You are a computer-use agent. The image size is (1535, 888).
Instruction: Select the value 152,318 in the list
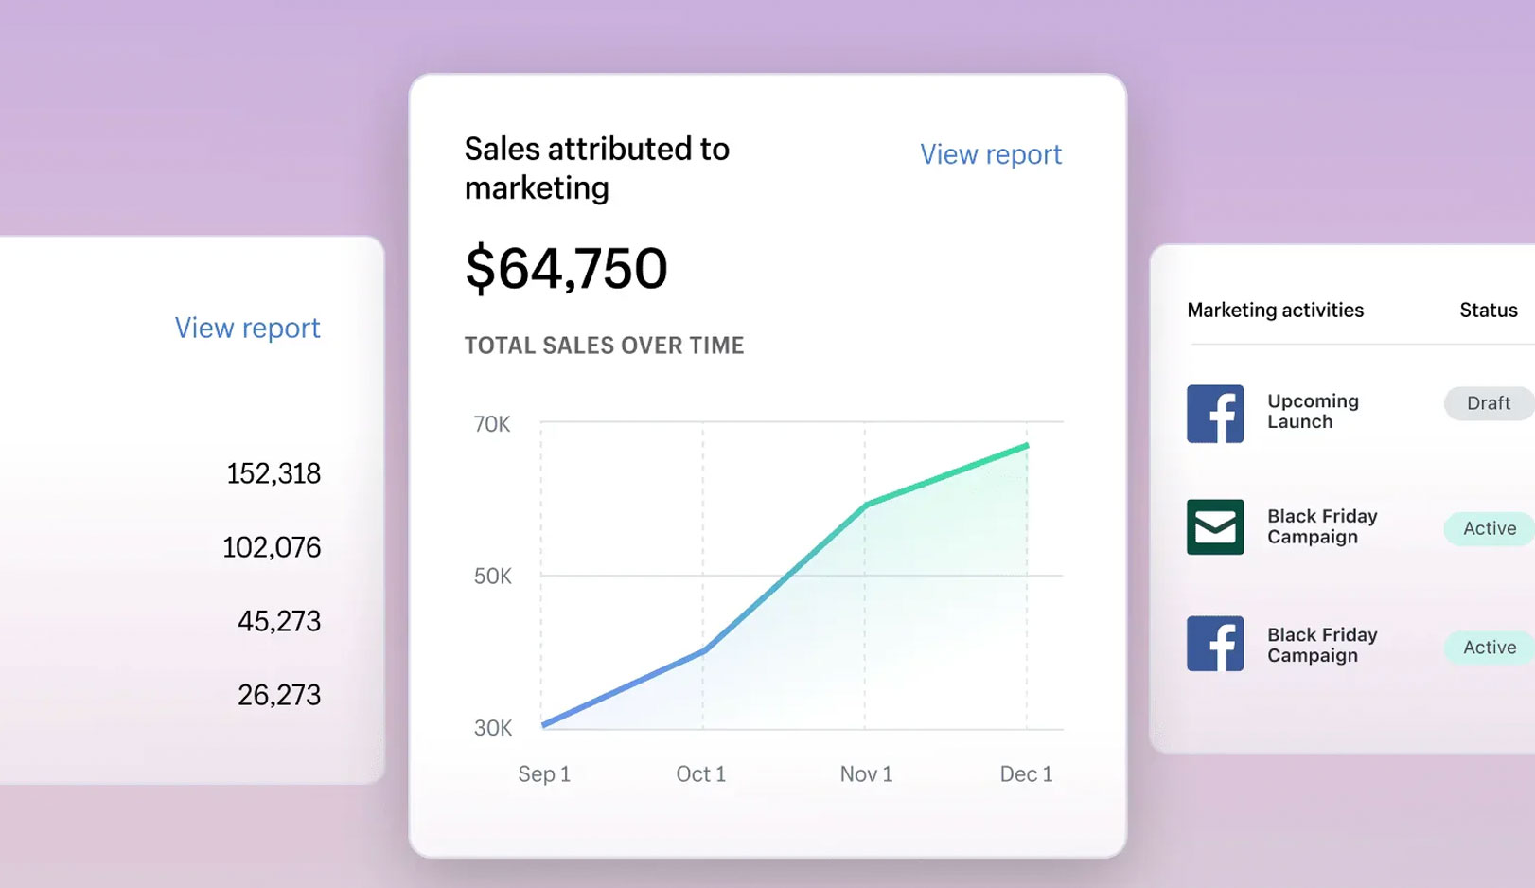273,473
